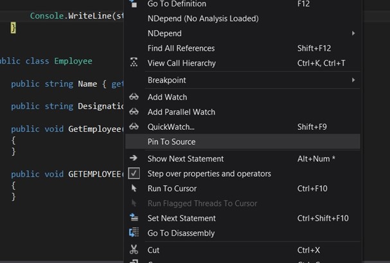Click the class keyword in code
Screen dimensions: 390x263
pos(37,61)
